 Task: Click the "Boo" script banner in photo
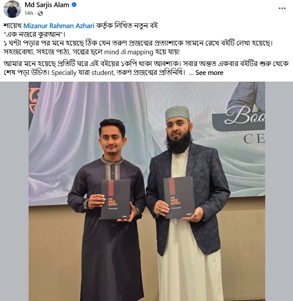point(245,115)
